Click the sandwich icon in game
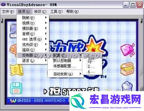Image resolution: width=144 pixels, height=111 pixels. 127,69
